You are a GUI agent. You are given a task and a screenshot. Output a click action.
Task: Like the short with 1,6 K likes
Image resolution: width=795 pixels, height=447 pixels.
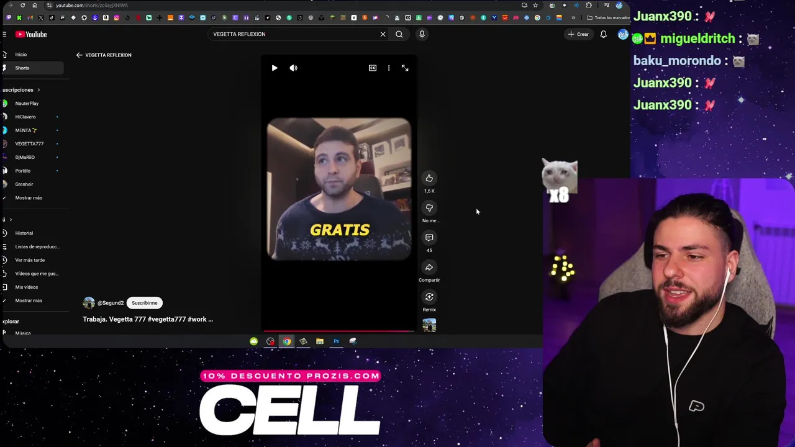pos(429,179)
